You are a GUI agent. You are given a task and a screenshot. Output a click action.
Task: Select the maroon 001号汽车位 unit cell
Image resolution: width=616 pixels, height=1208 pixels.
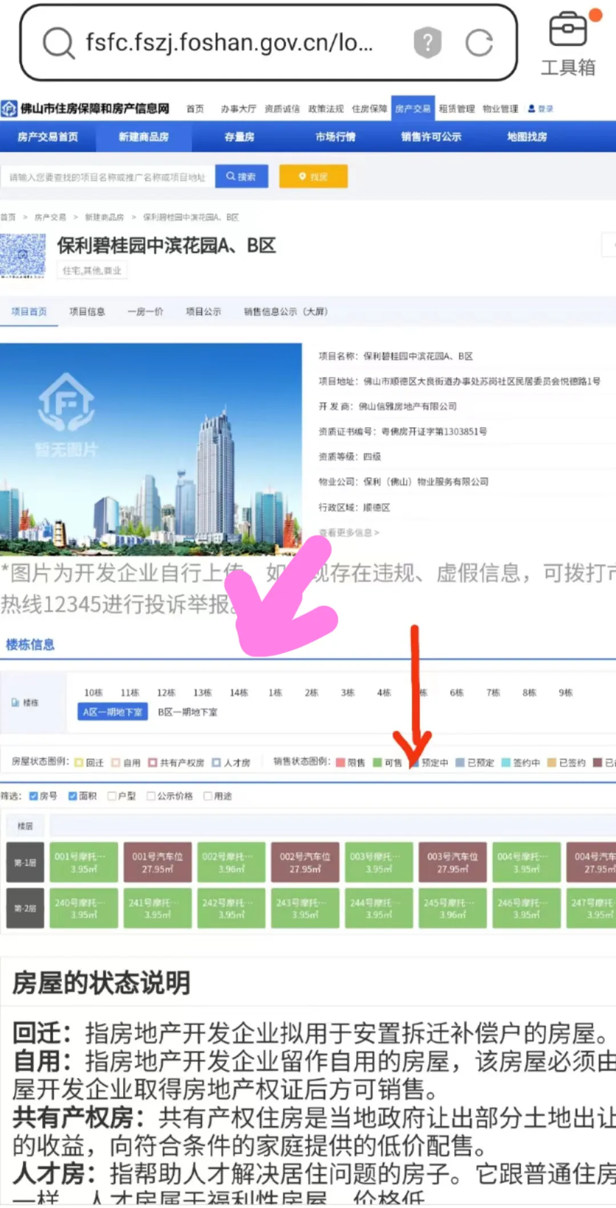[x=157, y=862]
